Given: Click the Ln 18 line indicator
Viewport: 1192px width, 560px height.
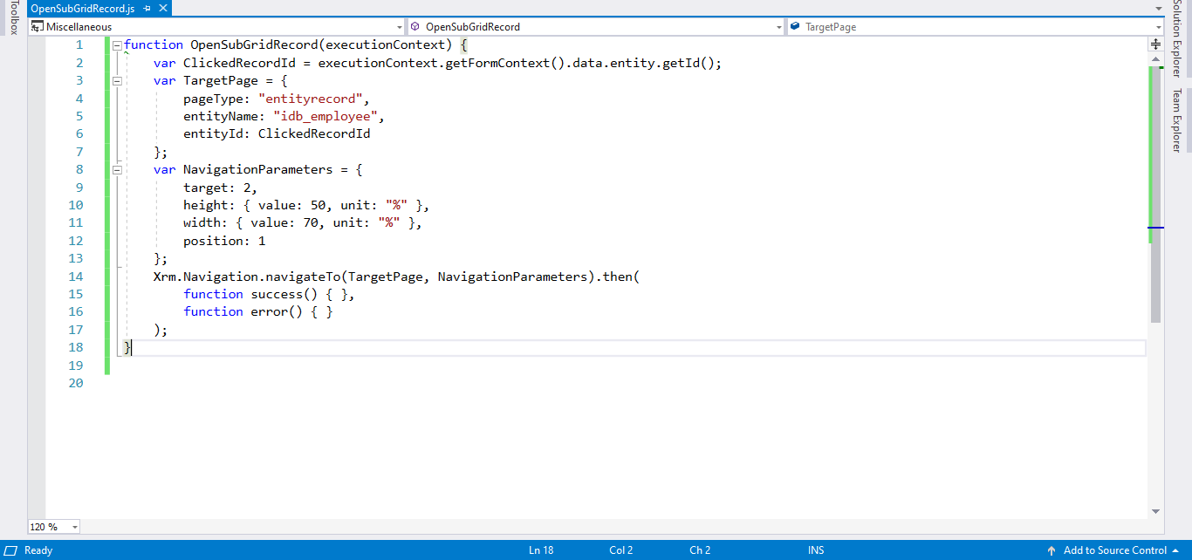Looking at the screenshot, I should [x=541, y=550].
